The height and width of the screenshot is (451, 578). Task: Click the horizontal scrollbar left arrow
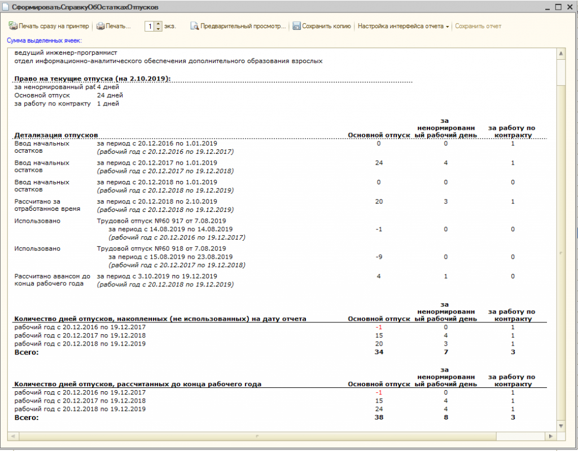click(x=12, y=436)
